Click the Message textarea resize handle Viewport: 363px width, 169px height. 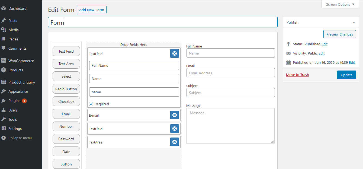click(272, 141)
